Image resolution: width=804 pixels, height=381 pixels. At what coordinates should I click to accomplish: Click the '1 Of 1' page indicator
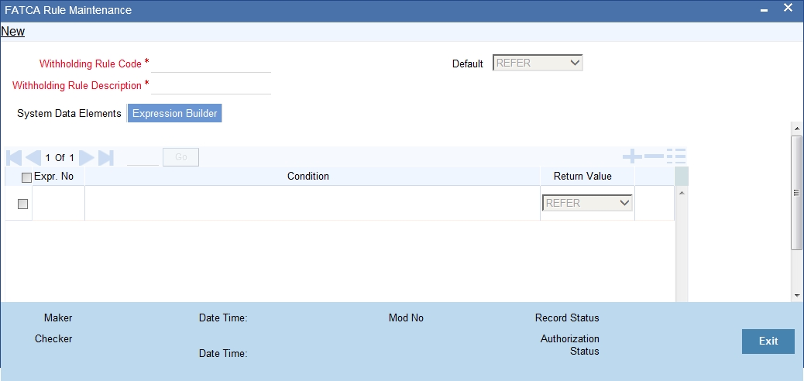[60, 157]
